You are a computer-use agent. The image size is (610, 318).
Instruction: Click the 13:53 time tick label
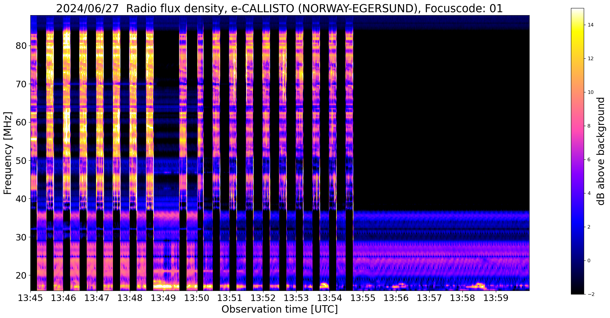click(x=297, y=298)
